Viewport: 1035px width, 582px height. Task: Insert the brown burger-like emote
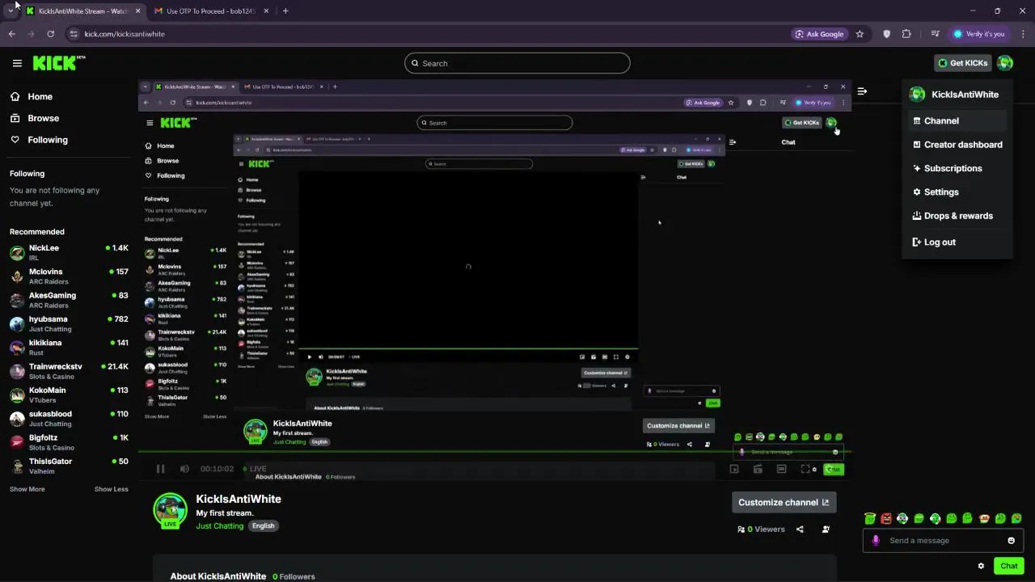click(x=984, y=518)
